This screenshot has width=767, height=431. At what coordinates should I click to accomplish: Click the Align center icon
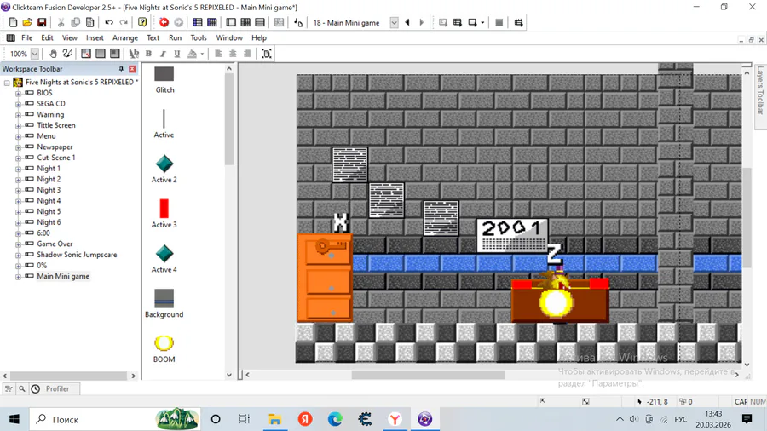(x=233, y=54)
